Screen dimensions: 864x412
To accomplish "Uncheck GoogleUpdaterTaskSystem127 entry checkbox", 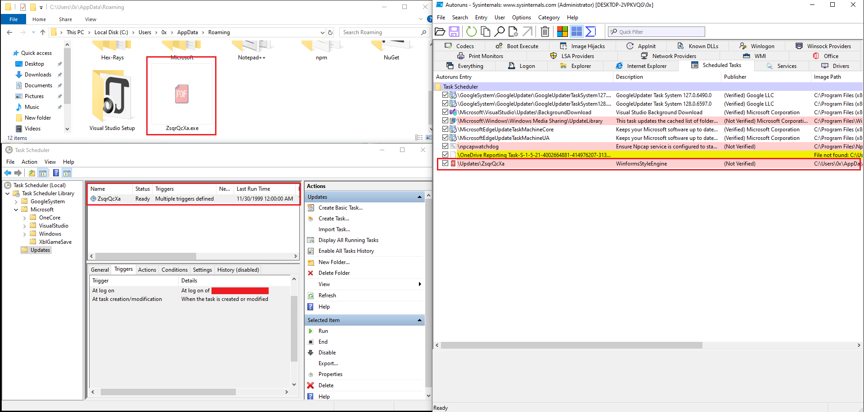I will (x=445, y=95).
